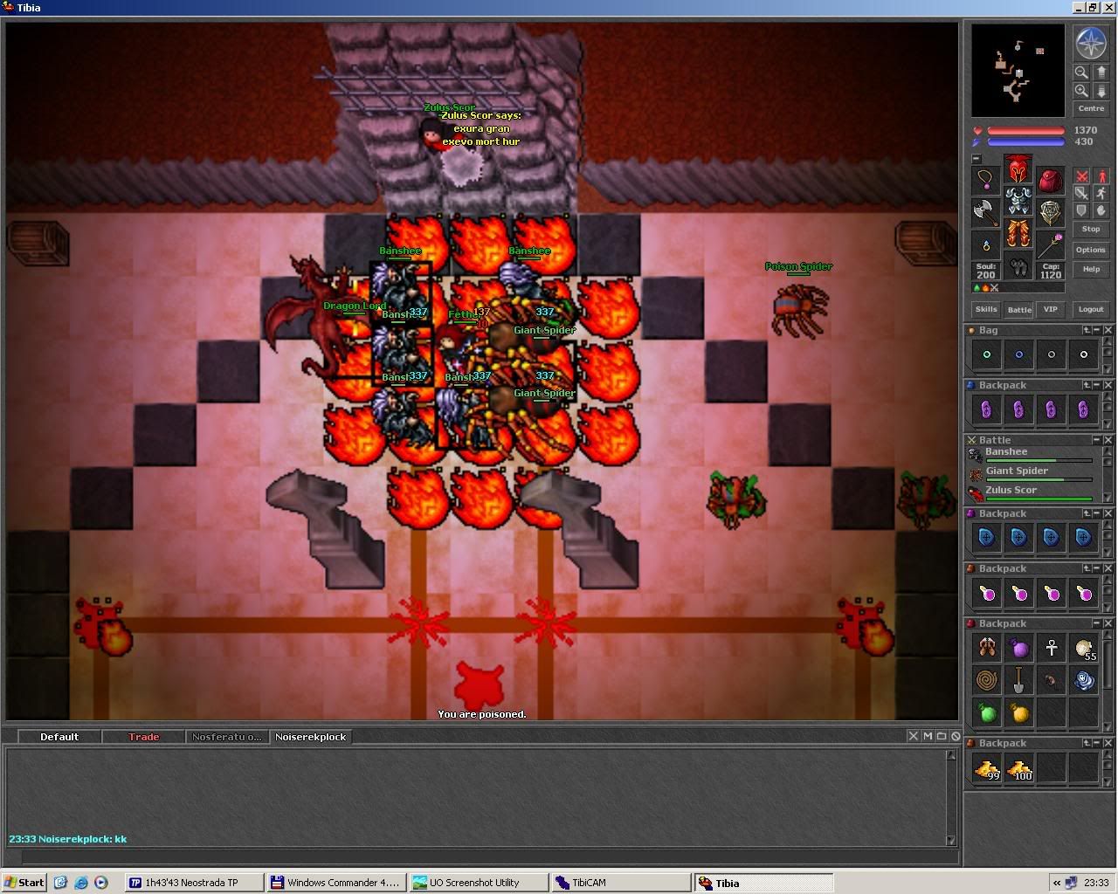Toggle chase opponent mode

tap(1101, 193)
